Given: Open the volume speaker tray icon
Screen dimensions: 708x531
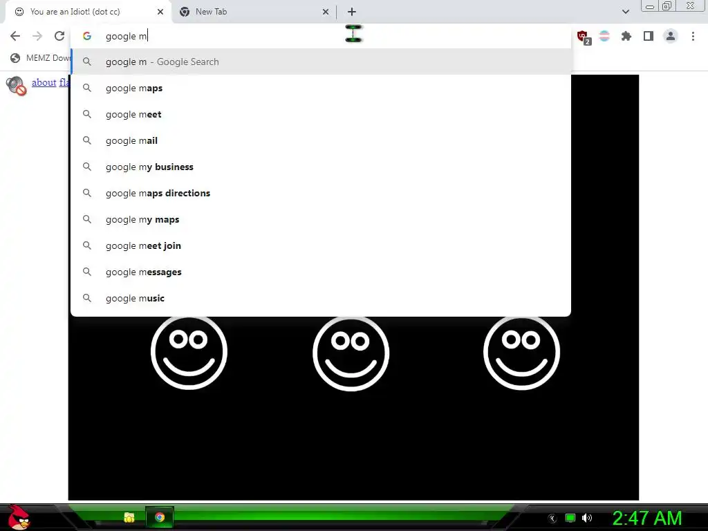Looking at the screenshot, I should (587, 518).
